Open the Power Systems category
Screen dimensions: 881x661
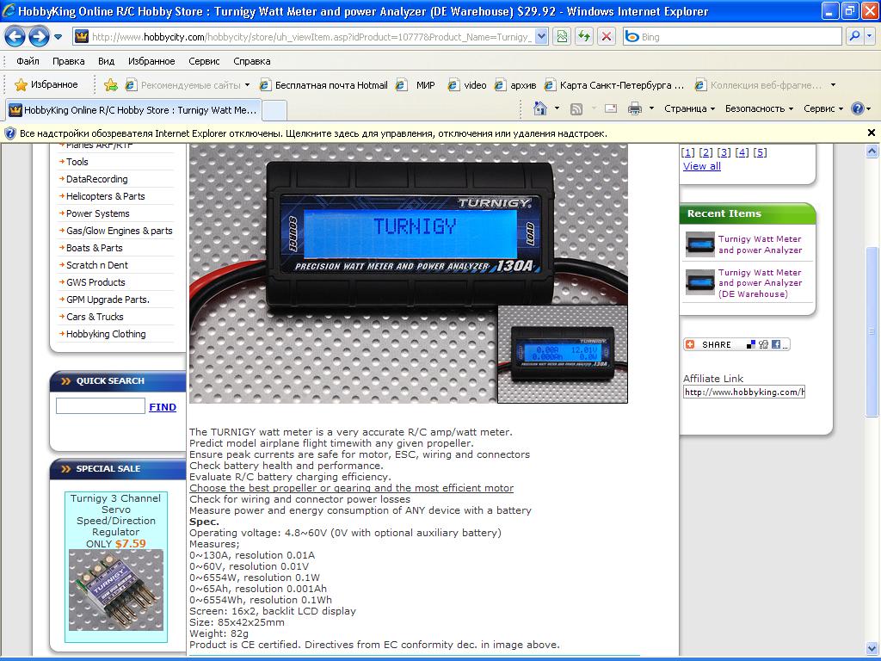98,213
